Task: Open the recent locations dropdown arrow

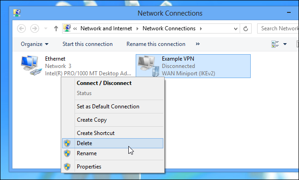Action: click(46, 28)
